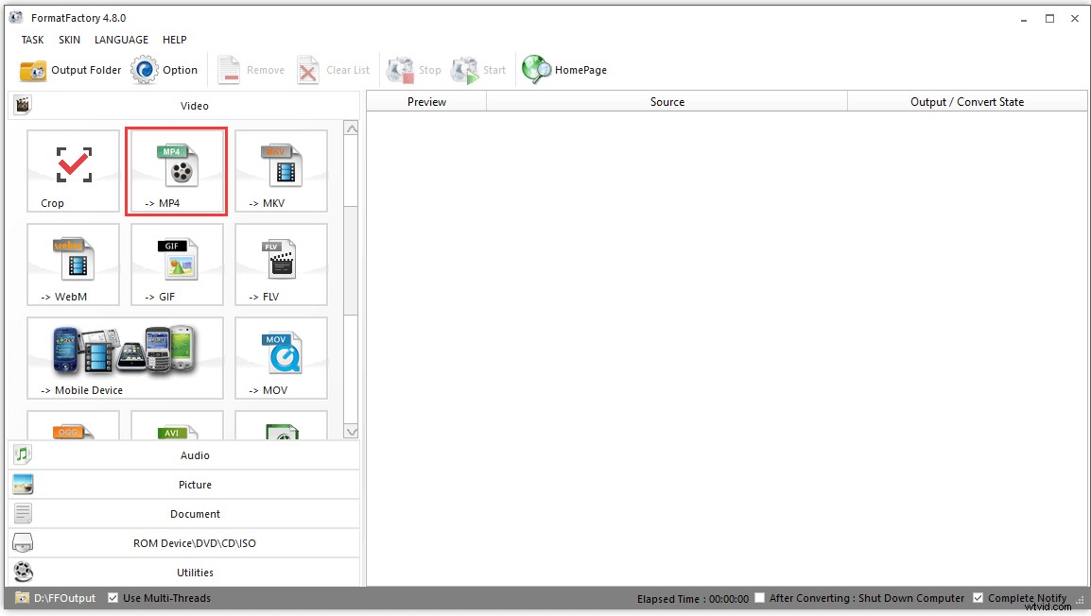Click the format list scroll-down arrow
The image size is (1091, 616).
pyautogui.click(x=351, y=432)
